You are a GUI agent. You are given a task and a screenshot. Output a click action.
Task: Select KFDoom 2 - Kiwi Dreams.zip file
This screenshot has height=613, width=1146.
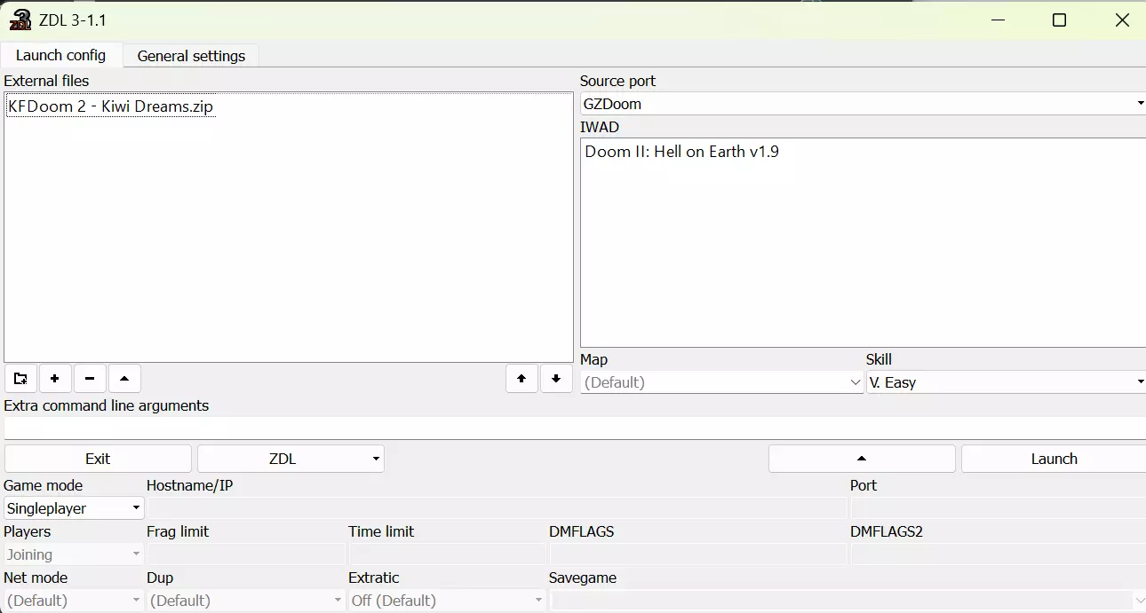(x=111, y=106)
